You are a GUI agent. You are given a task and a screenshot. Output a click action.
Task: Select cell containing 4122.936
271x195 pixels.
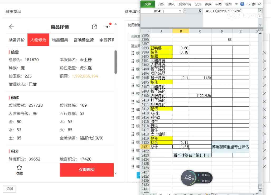point(200,96)
